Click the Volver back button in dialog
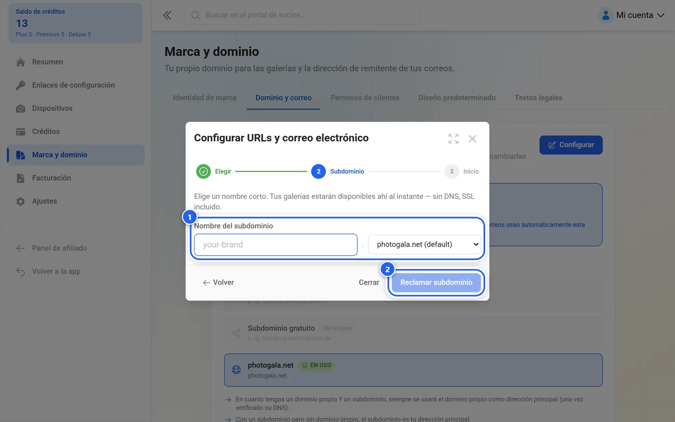The image size is (675, 422). tap(218, 282)
